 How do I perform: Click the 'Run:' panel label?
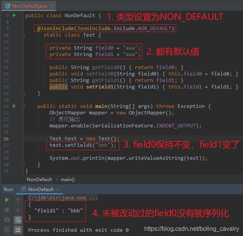(8, 189)
